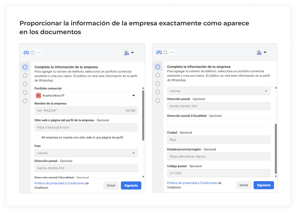The width and height of the screenshot is (297, 213).
Task: Select the first step indicator circle on the left
Action: (24, 67)
